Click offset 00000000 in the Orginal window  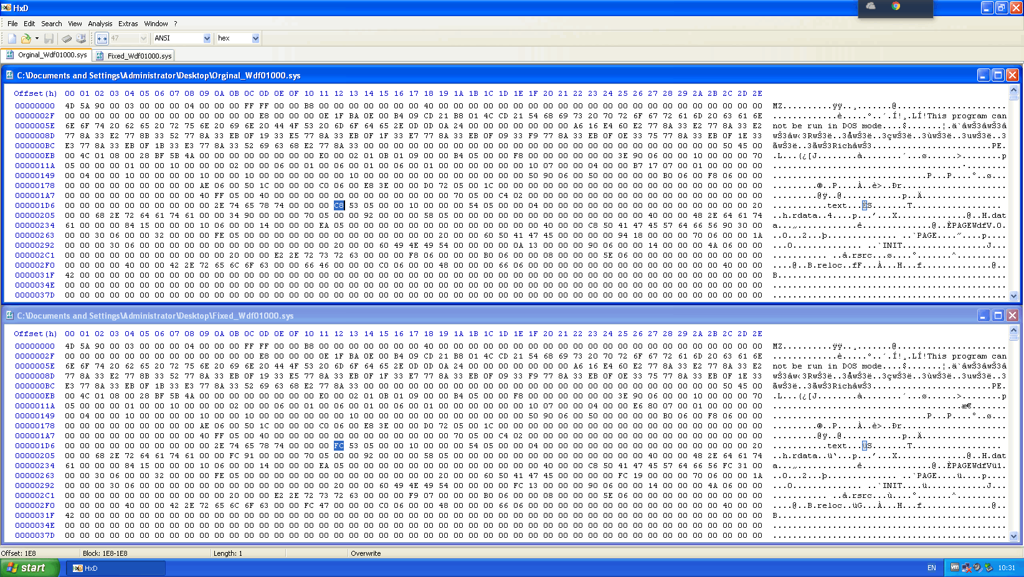(x=35, y=106)
